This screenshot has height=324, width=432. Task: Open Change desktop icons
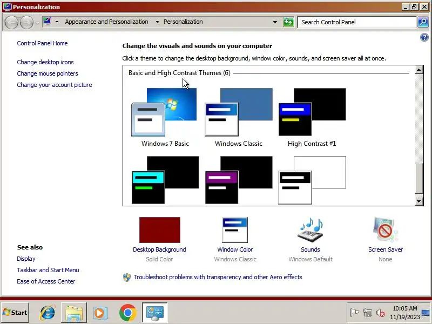point(45,62)
